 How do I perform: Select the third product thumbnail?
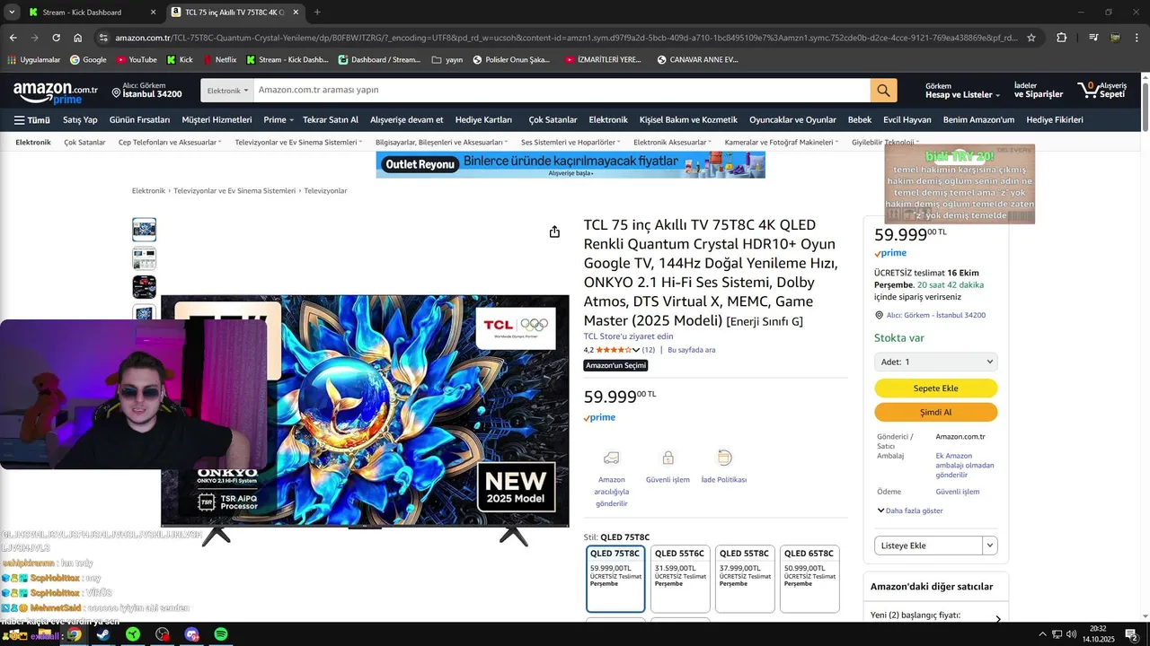coord(144,287)
